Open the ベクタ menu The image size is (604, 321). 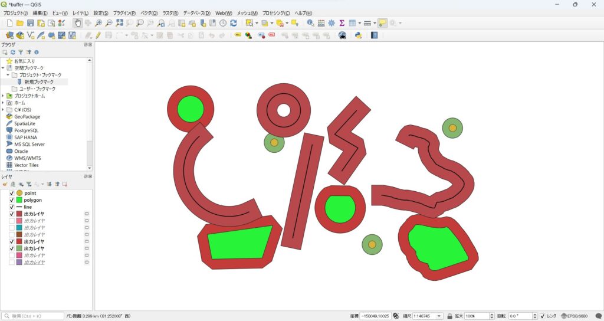(148, 13)
